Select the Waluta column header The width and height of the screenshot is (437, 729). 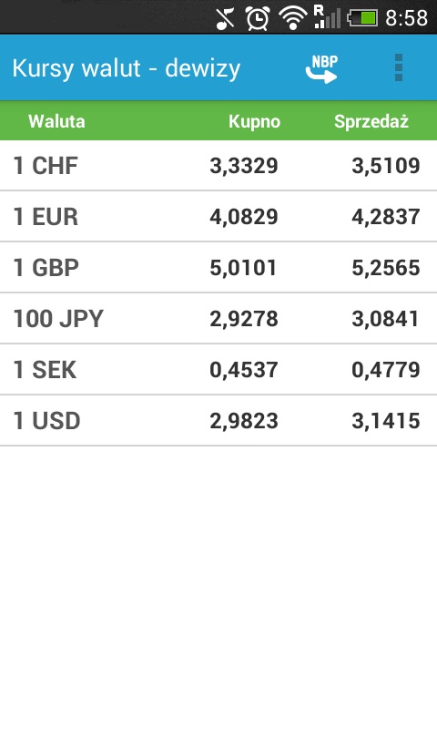[56, 121]
